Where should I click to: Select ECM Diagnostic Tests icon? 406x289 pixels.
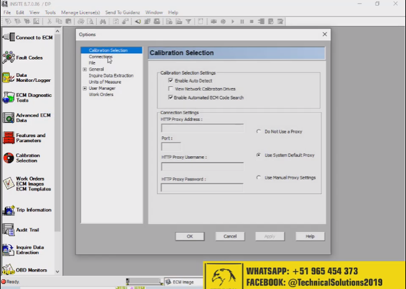point(8,98)
